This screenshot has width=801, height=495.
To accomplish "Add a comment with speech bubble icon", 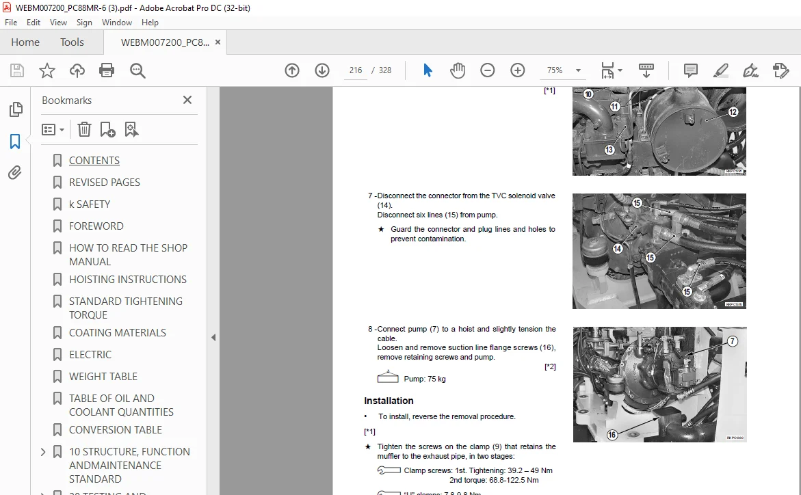I will click(x=691, y=70).
